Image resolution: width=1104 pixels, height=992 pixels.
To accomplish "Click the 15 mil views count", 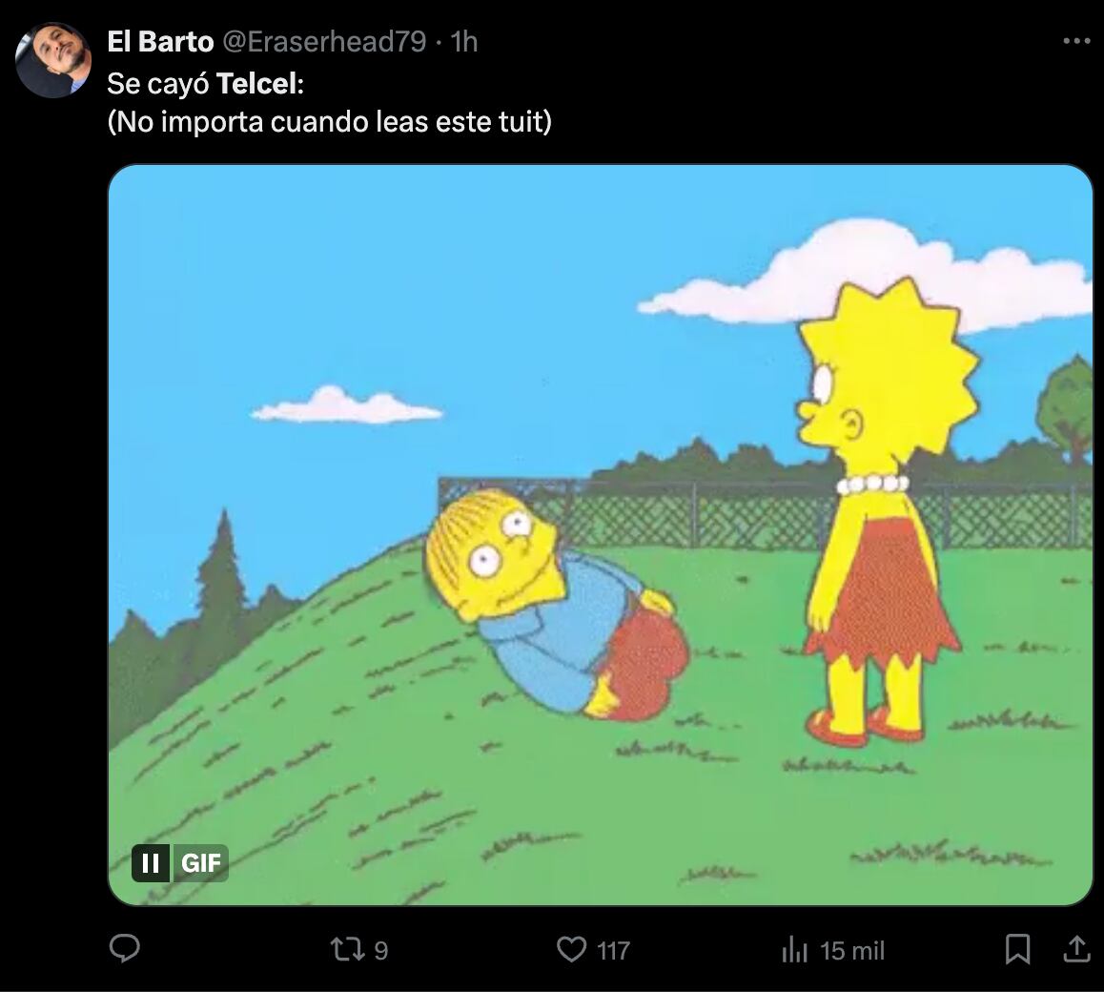I will [852, 950].
